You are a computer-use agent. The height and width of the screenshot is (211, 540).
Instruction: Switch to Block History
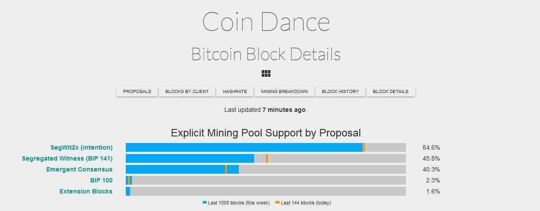340,92
